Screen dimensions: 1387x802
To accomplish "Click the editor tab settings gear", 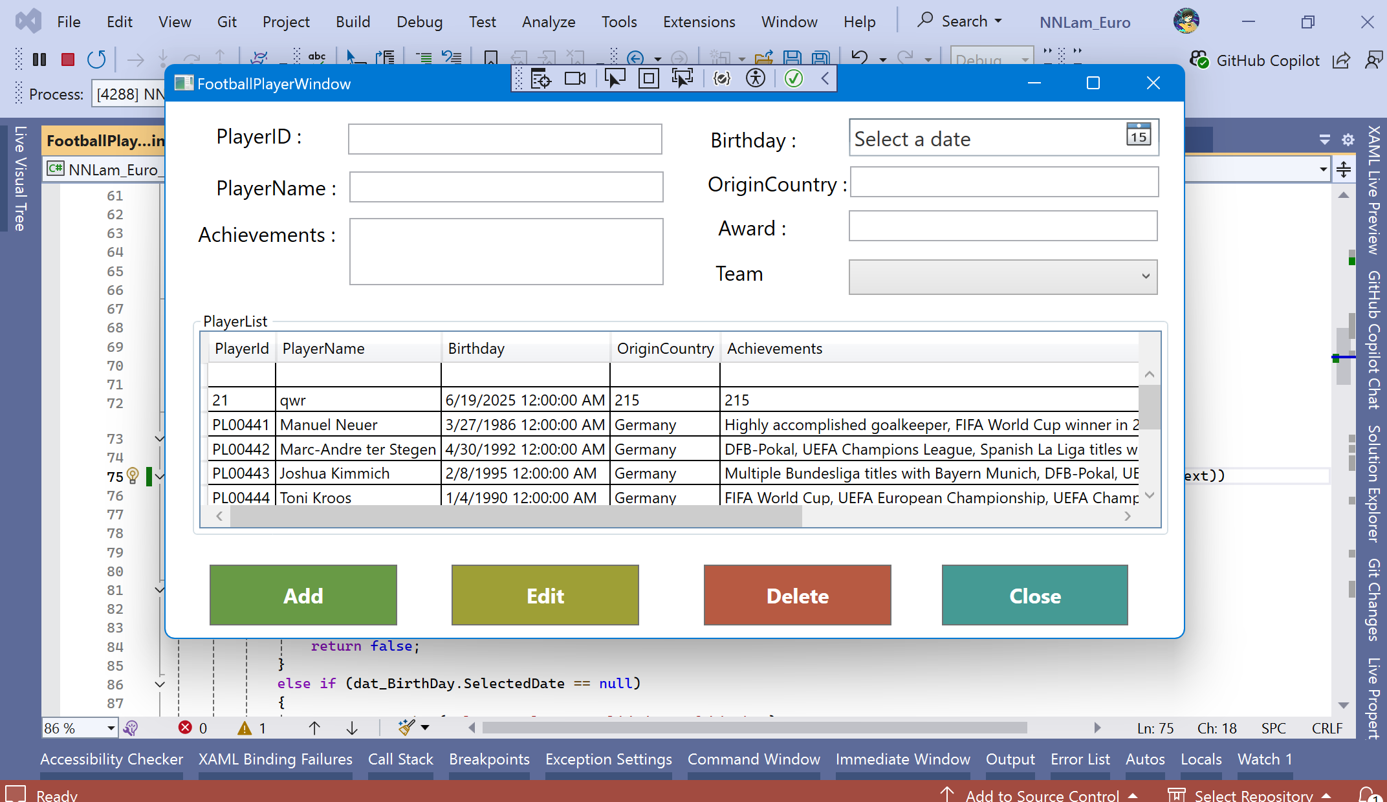I will pos(1348,140).
